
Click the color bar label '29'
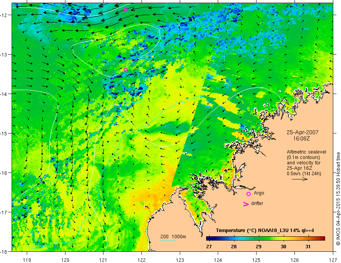point(258,247)
